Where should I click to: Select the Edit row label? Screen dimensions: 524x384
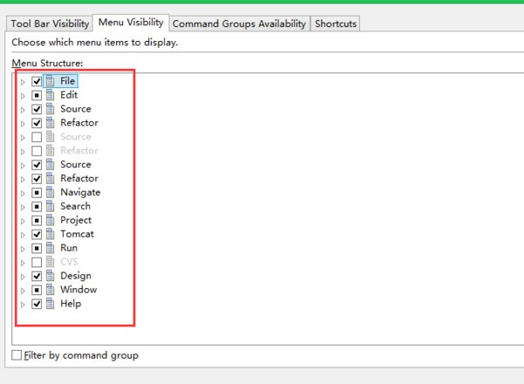(69, 95)
